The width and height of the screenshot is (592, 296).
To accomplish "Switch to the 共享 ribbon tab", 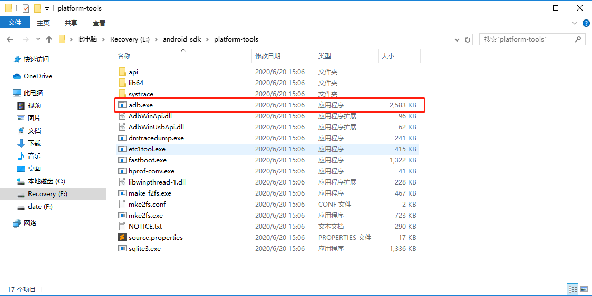I will coord(71,23).
